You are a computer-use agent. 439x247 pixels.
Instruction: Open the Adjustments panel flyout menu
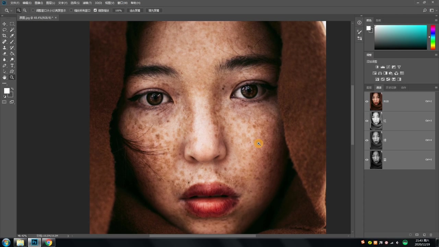point(436,55)
